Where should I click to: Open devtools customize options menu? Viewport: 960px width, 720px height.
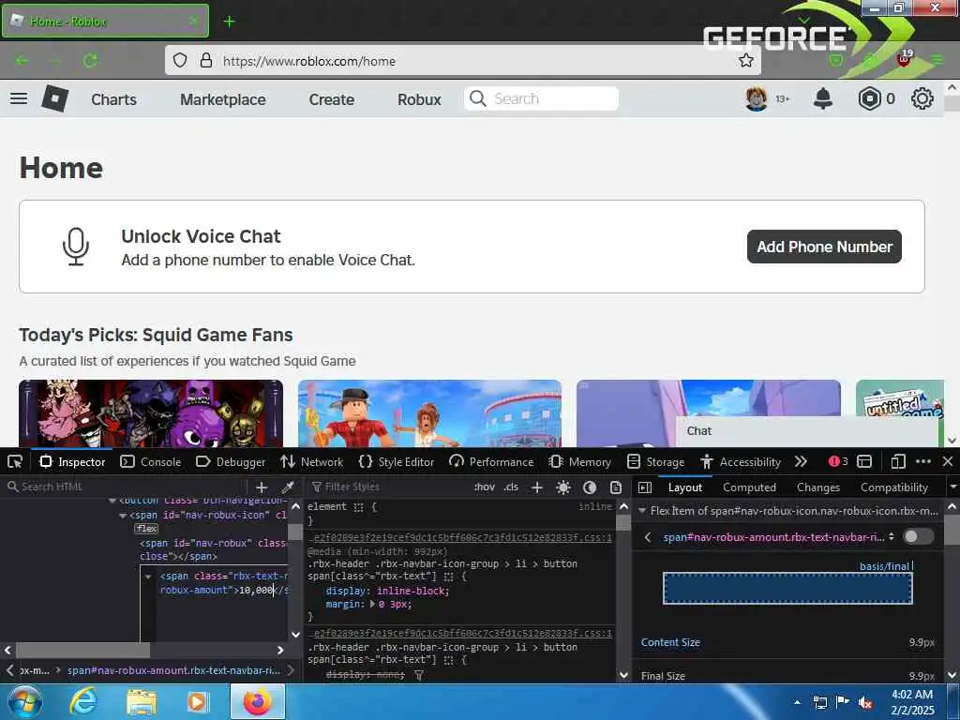[x=923, y=461]
